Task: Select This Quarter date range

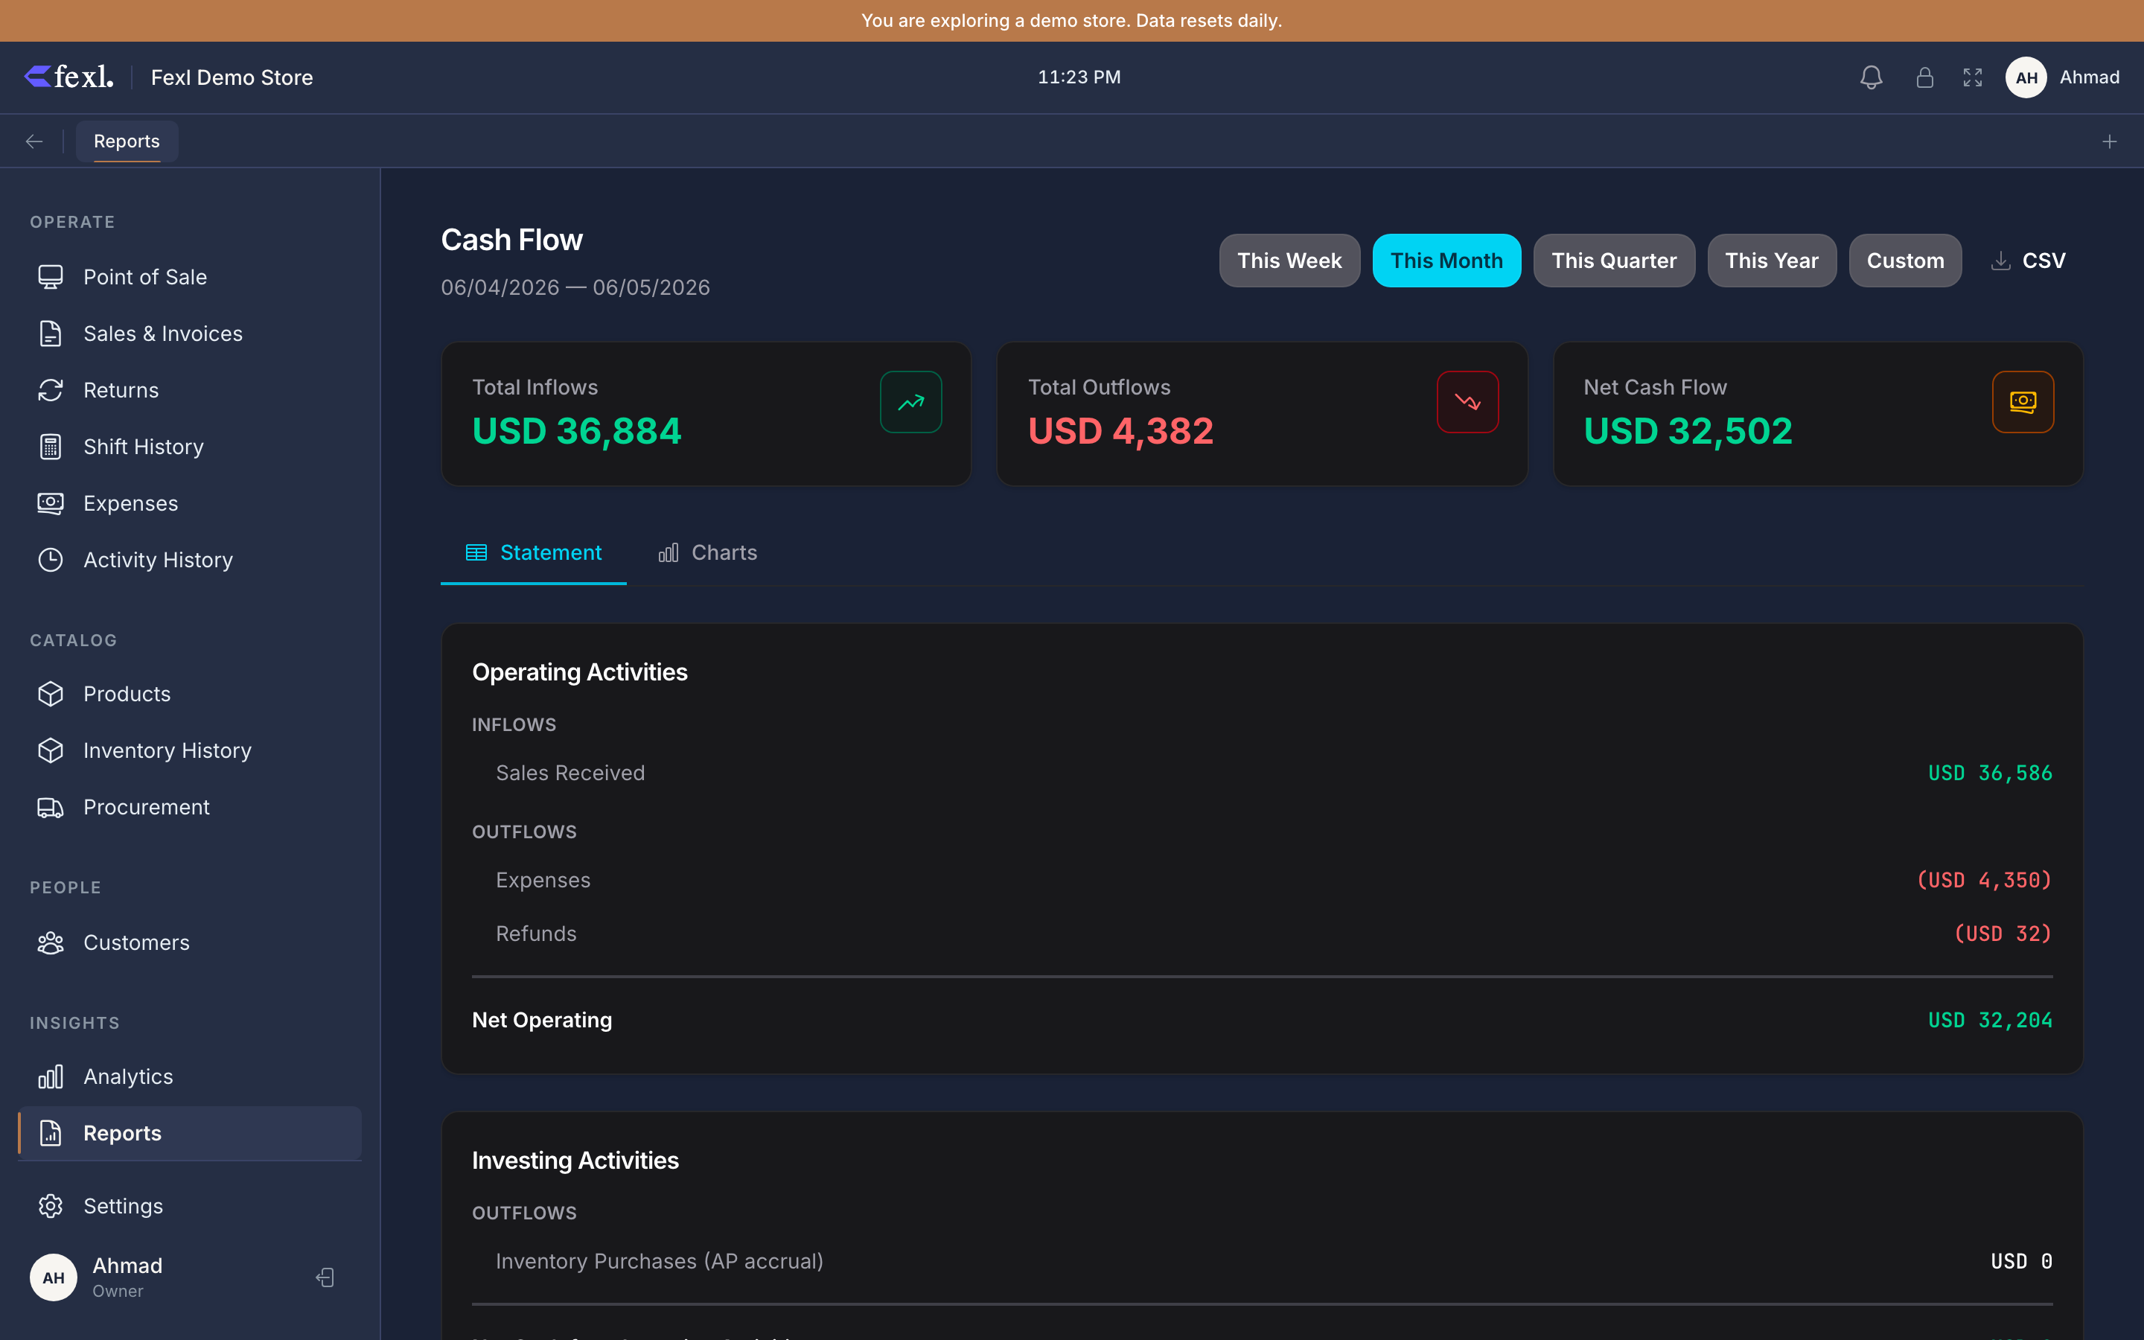Action: (x=1613, y=261)
